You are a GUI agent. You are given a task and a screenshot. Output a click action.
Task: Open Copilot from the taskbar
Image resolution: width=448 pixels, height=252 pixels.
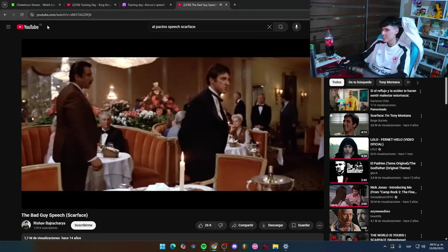tap(183, 246)
